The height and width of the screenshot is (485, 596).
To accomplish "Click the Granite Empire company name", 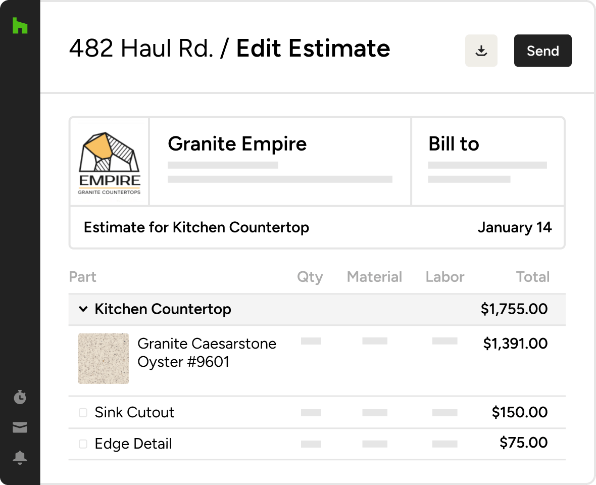I will click(x=237, y=144).
